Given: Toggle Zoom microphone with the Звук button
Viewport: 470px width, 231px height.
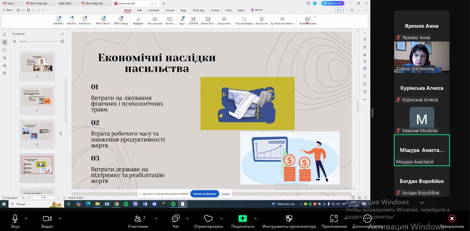Looking at the screenshot, I should click(x=15, y=221).
